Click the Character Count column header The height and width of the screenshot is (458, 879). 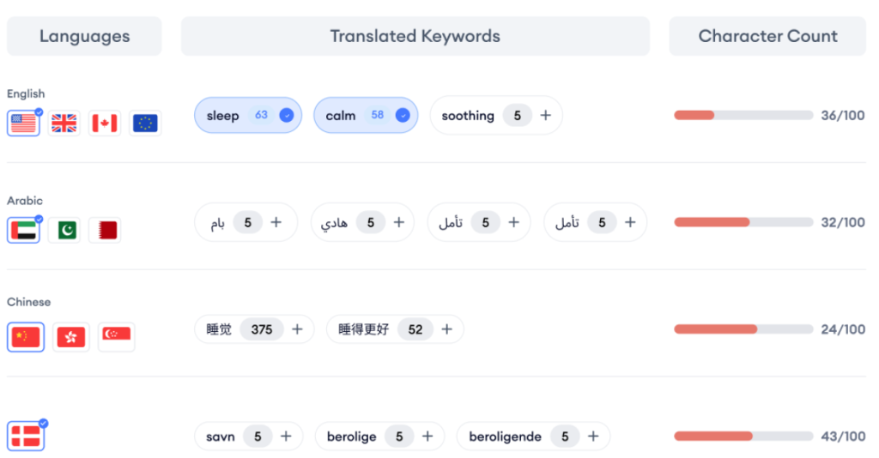click(x=767, y=36)
